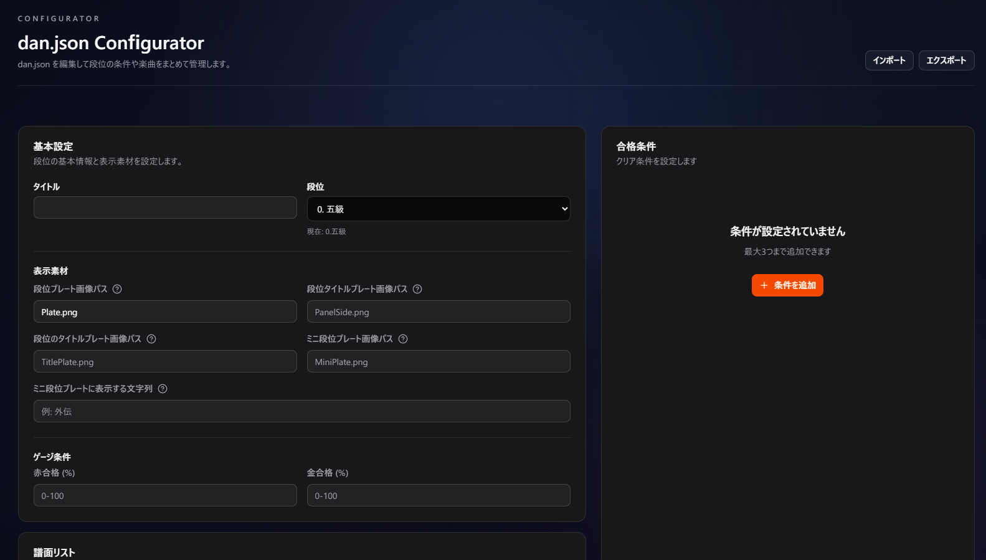Click the 表示素材 heading
This screenshot has height=560, width=986.
point(50,271)
